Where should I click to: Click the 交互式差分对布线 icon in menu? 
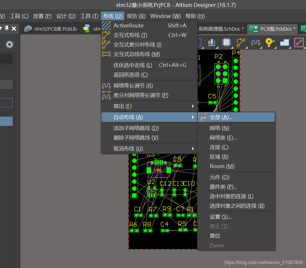click(x=106, y=44)
